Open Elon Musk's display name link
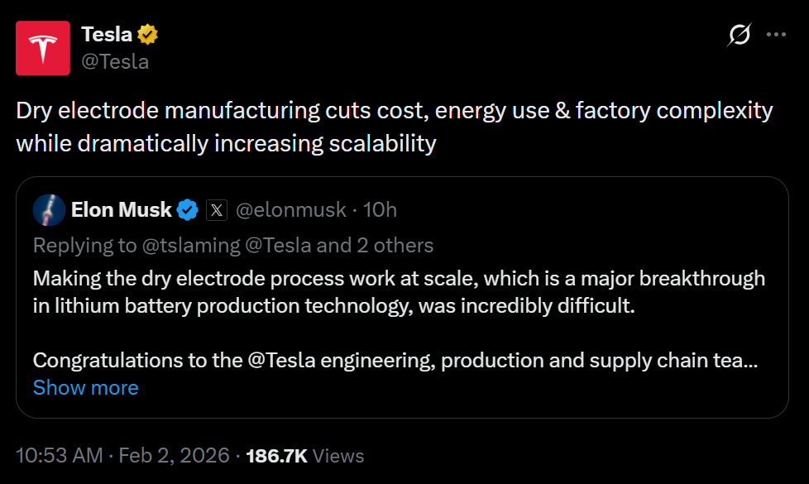 122,210
